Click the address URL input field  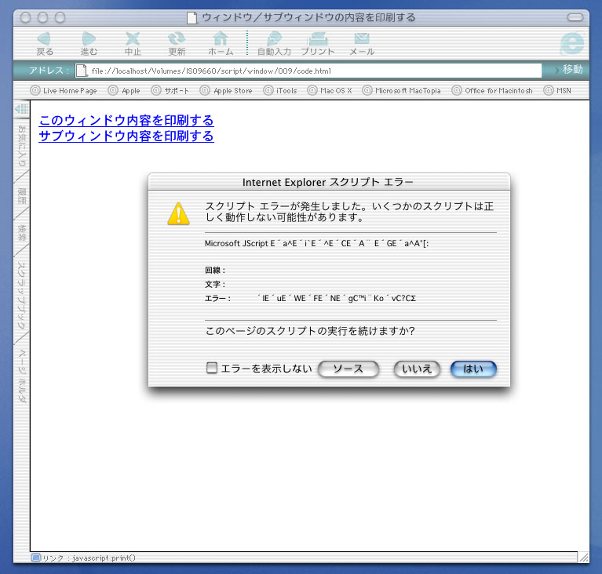(x=308, y=71)
